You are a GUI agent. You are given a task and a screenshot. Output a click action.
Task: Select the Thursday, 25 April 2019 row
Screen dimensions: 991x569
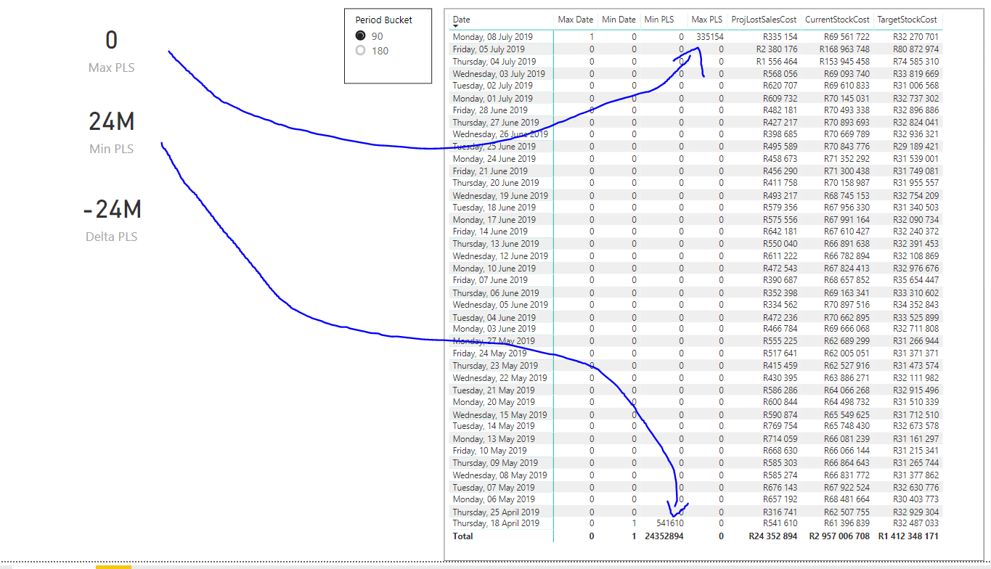click(696, 512)
